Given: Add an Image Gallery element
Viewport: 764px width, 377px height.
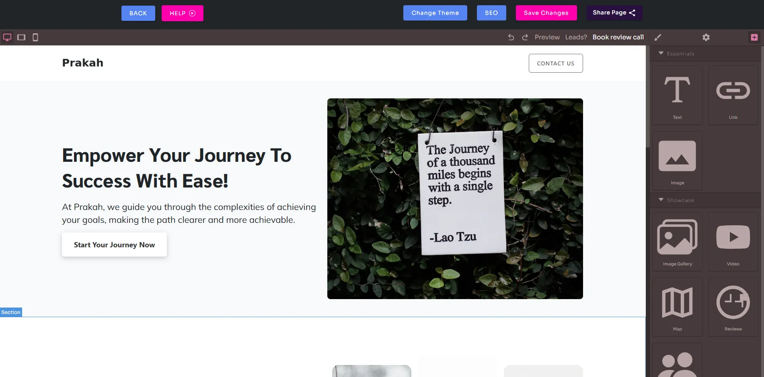Looking at the screenshot, I should 677,241.
